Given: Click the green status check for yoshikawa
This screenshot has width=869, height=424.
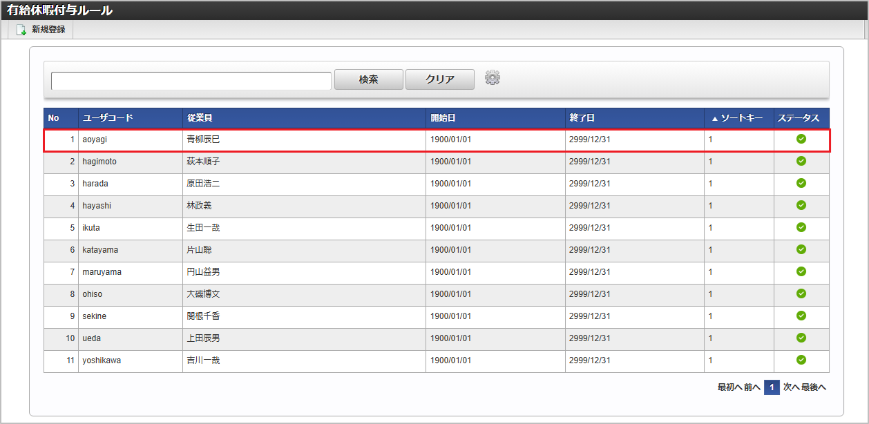Looking at the screenshot, I should click(x=801, y=360).
